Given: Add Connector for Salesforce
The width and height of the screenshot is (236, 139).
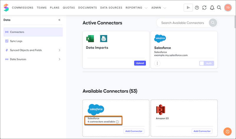Looking at the screenshot, I should [134, 131].
